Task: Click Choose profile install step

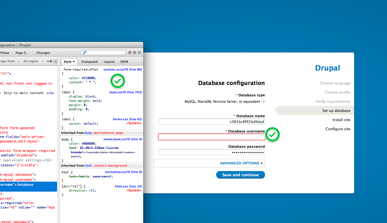Action: pos(337,92)
